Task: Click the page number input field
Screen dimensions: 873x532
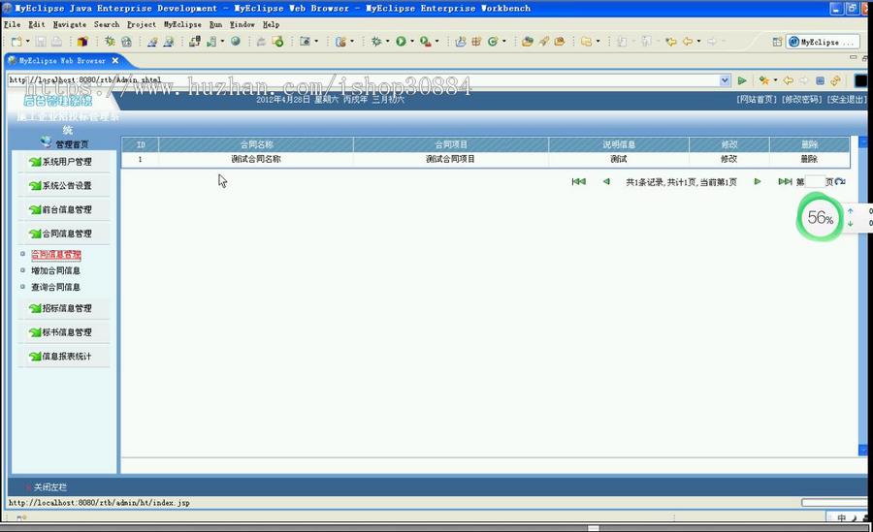Action: (x=815, y=181)
